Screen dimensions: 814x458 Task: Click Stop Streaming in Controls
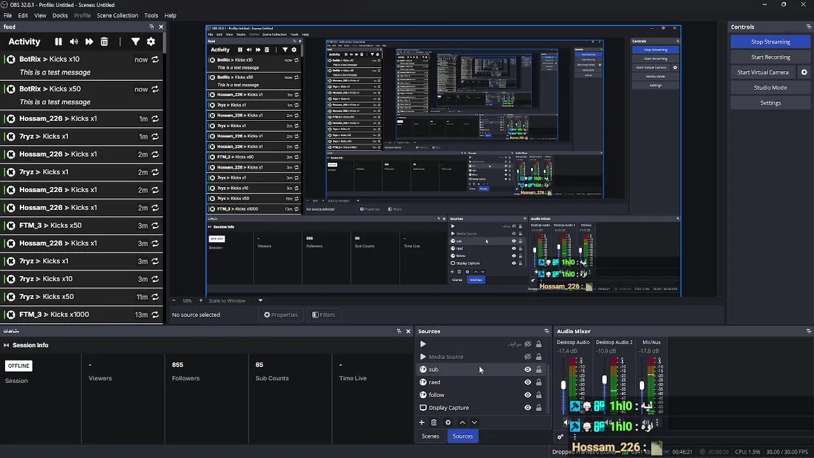pos(770,42)
